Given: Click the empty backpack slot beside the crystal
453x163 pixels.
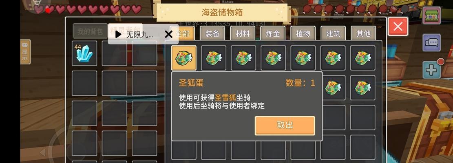Looking at the screenshot, I should coord(115,53).
